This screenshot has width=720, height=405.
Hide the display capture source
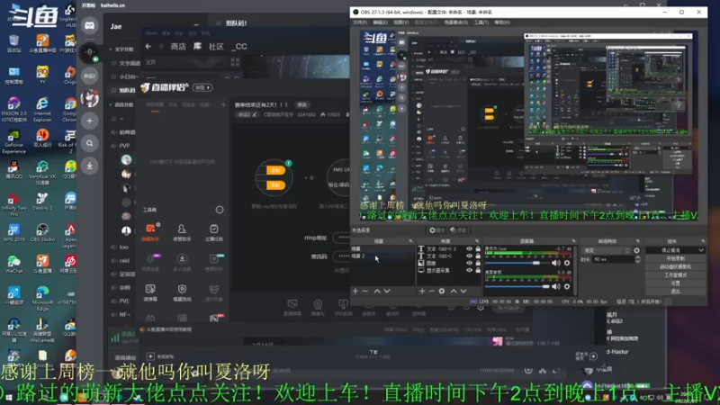tap(469, 271)
